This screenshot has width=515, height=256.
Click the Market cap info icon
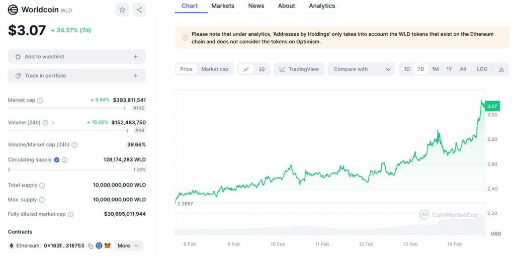click(x=40, y=101)
